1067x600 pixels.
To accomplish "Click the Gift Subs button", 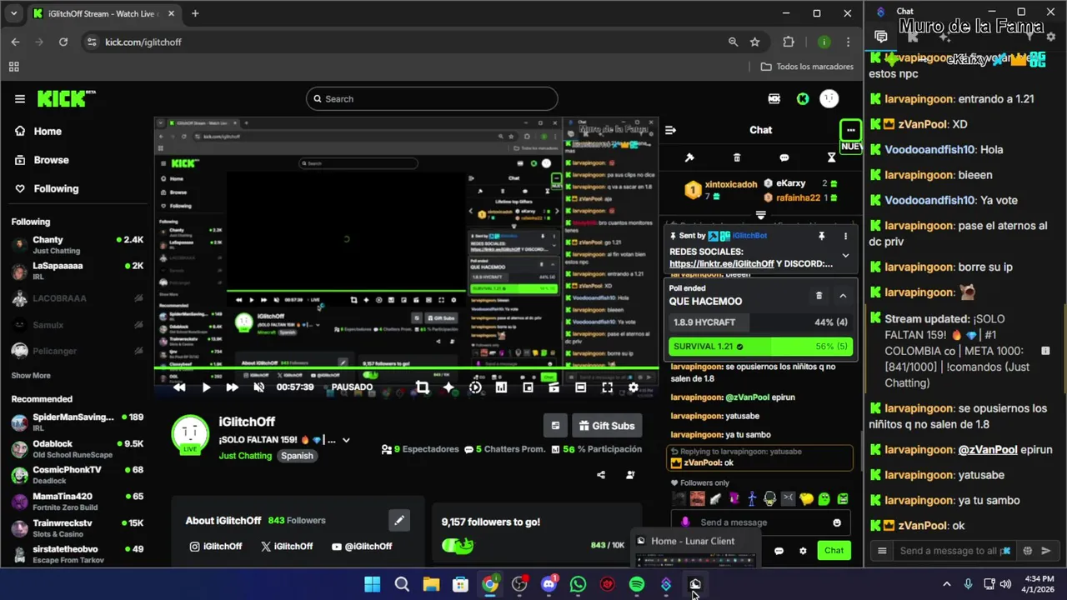I will (x=607, y=426).
